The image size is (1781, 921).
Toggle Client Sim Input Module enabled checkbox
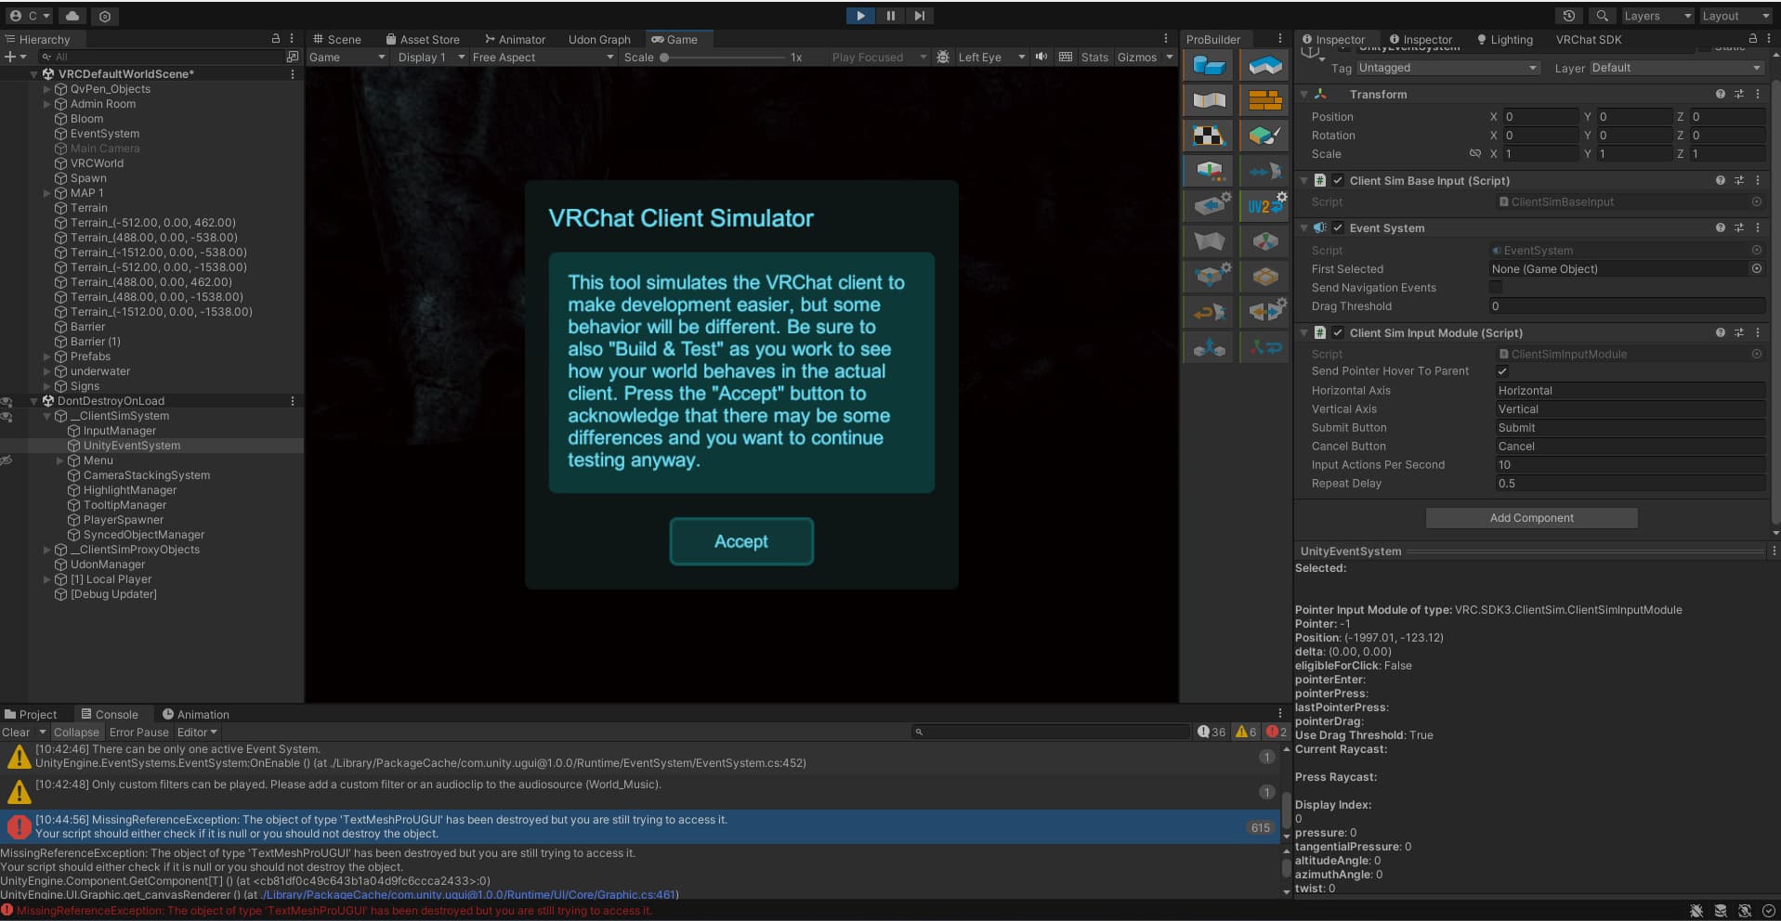tap(1338, 333)
